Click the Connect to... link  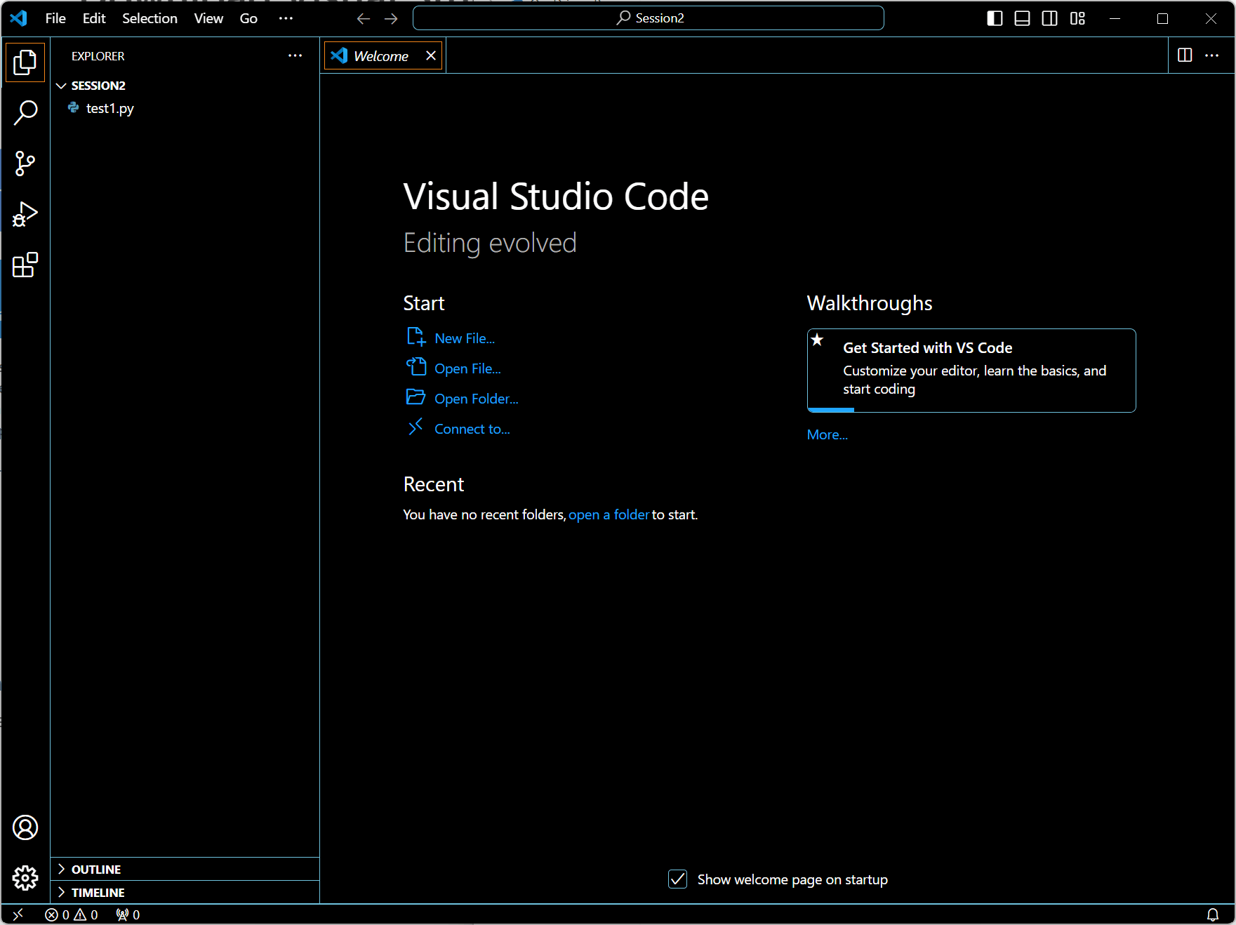[x=472, y=429]
